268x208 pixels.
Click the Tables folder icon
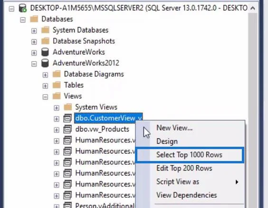[57, 85]
